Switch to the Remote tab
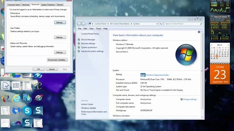 point(60,5)
